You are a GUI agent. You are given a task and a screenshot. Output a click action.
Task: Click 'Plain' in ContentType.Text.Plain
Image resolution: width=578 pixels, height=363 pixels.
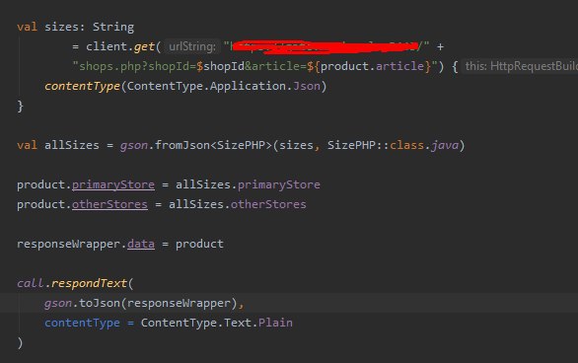coord(275,323)
